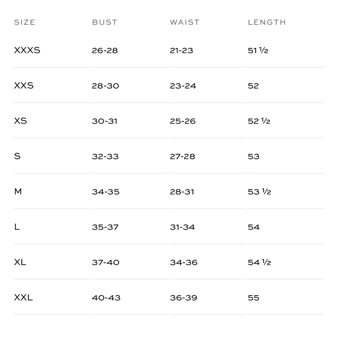338x338 pixels.
Task: Click the 26-28 bust measurement
Action: (105, 50)
